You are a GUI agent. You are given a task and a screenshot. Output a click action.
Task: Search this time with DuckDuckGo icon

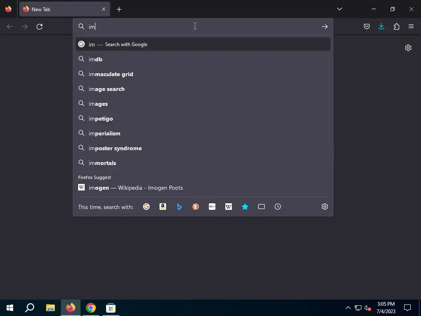[196, 207]
